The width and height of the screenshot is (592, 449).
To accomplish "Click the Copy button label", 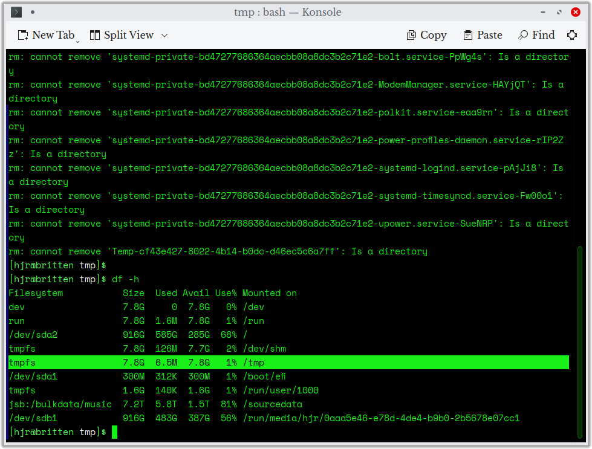I will [x=433, y=35].
